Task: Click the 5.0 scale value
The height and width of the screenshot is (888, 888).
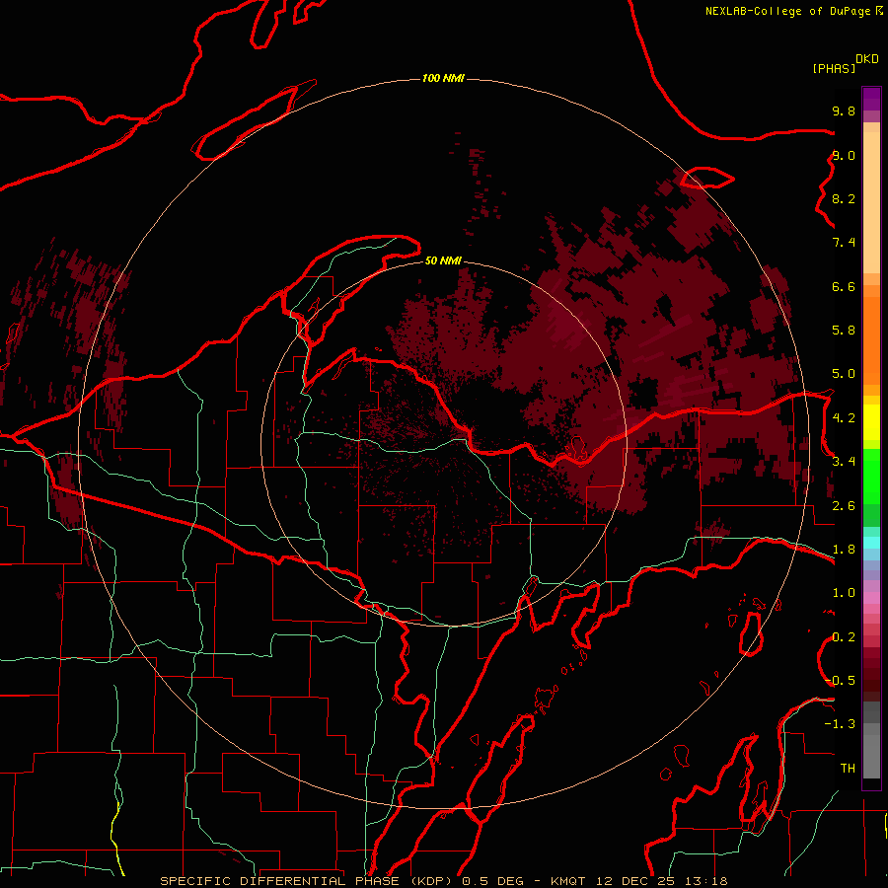Action: coord(844,374)
